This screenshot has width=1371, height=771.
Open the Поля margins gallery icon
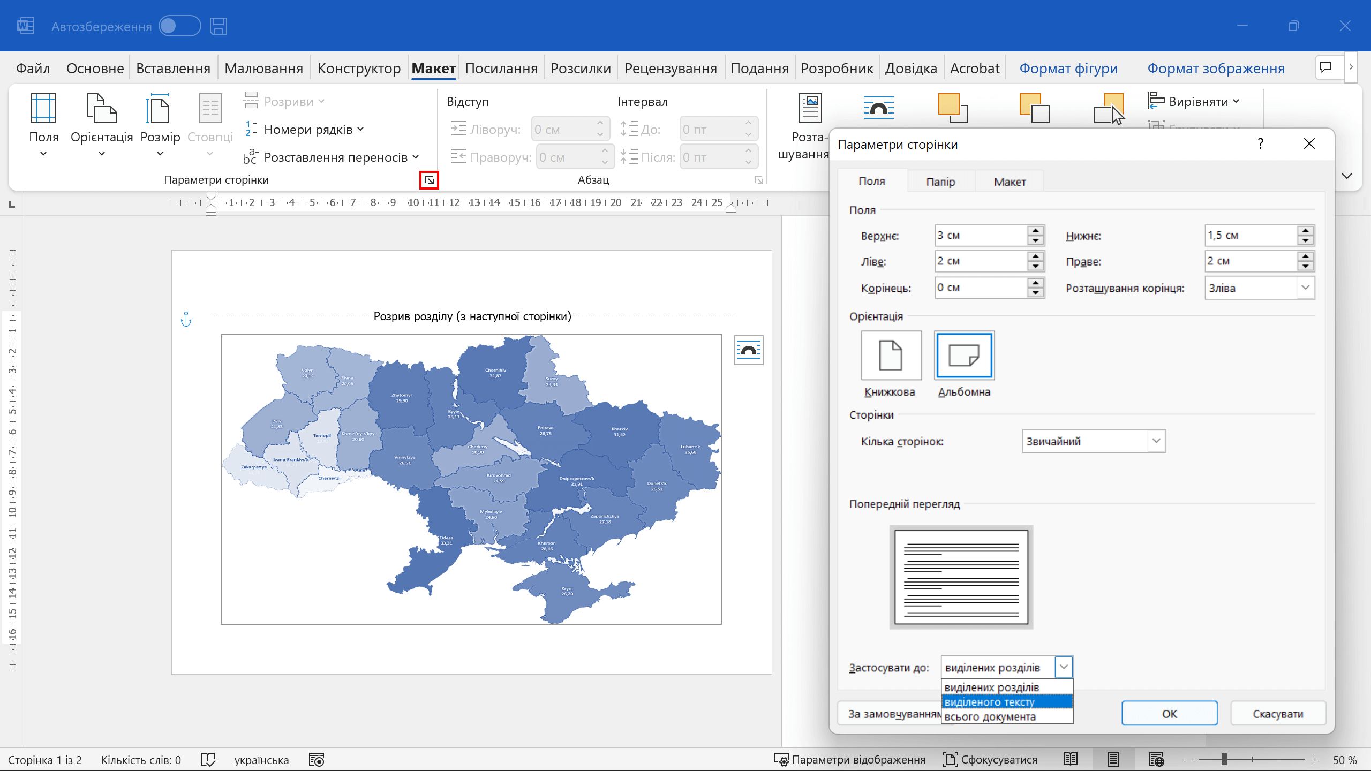point(43,109)
